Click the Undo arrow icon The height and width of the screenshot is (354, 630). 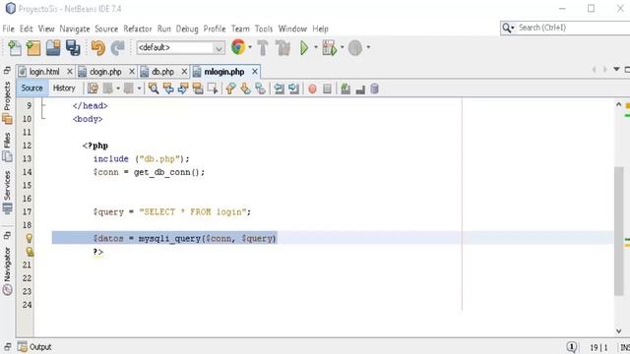[98, 48]
